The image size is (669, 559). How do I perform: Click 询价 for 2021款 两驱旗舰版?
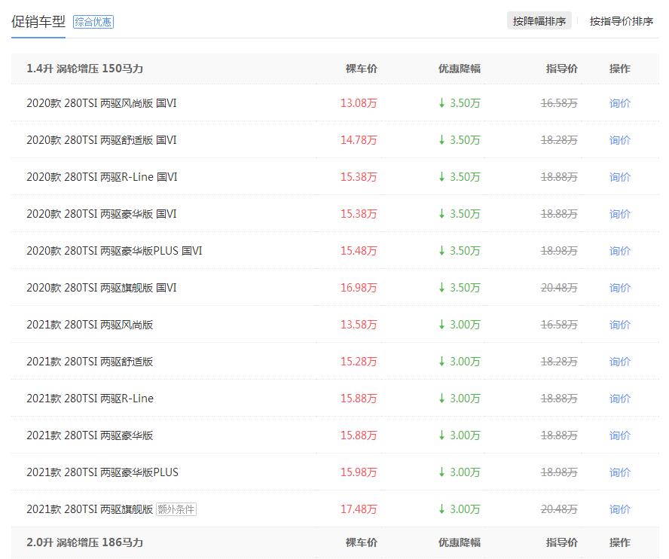pyautogui.click(x=619, y=509)
